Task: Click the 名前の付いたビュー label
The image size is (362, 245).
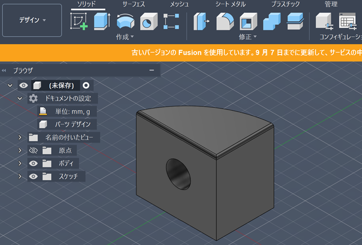Action: (x=69, y=137)
